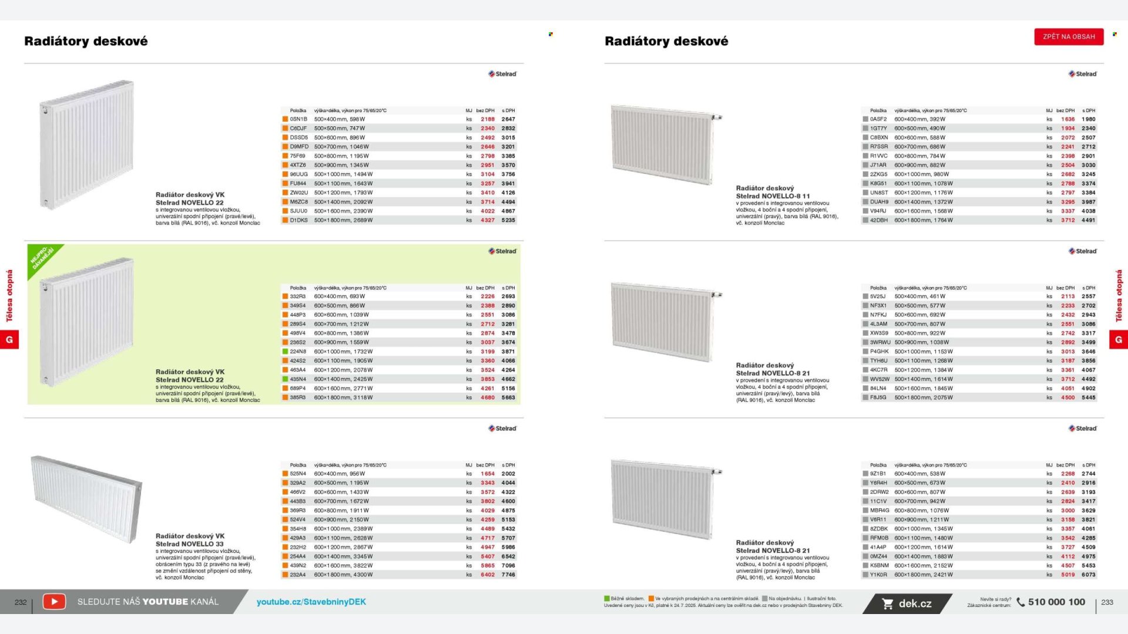Click the phone icon next to 510 000 100
The width and height of the screenshot is (1128, 634).
1020,602
